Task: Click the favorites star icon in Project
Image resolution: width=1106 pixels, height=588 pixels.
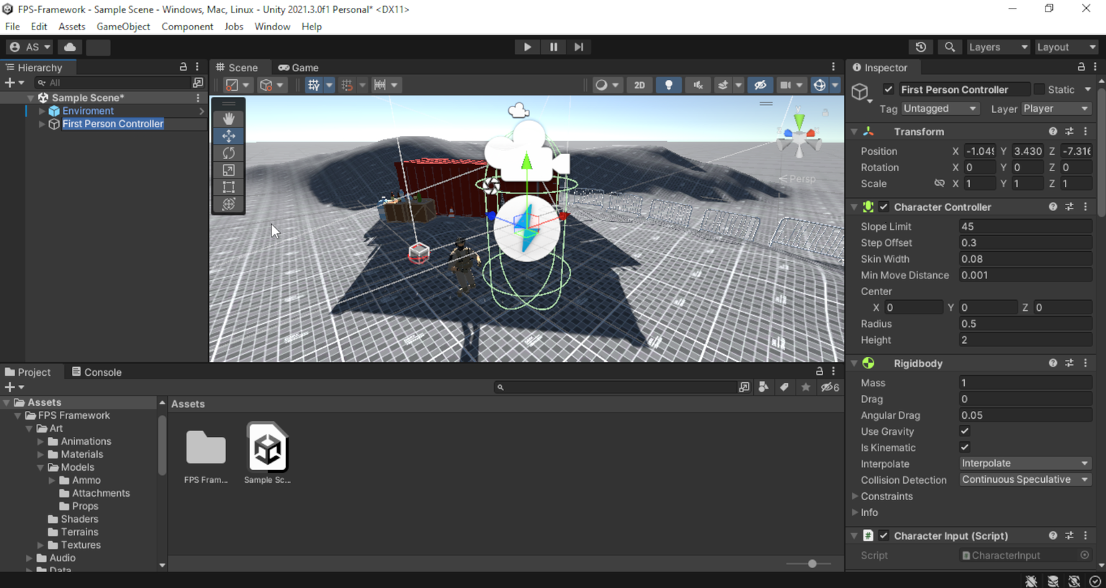Action: (x=806, y=387)
